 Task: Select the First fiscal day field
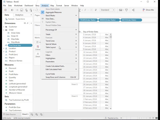tap(20, 45)
